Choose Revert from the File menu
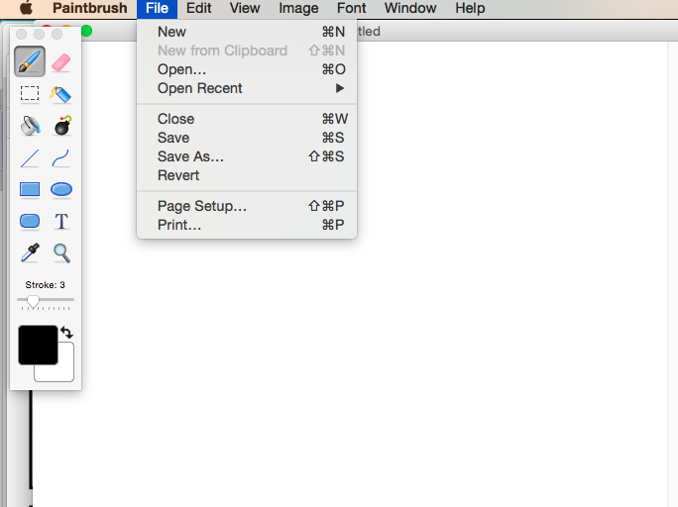 coord(247,175)
